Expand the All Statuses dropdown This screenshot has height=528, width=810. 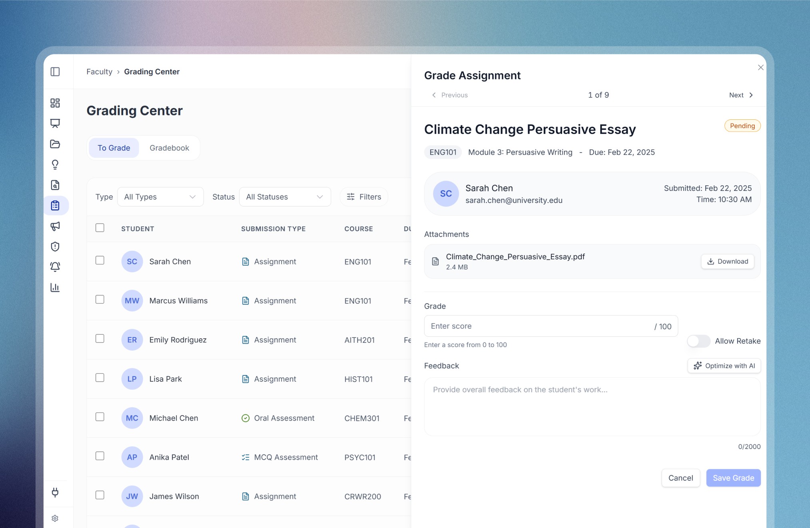(x=285, y=197)
